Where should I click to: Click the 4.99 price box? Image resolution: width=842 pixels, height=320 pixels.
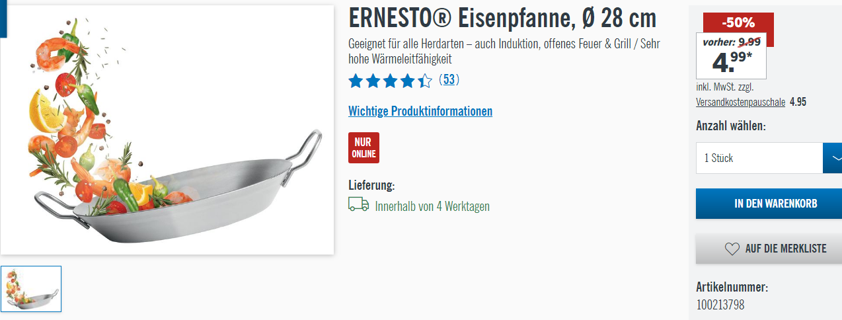(732, 56)
